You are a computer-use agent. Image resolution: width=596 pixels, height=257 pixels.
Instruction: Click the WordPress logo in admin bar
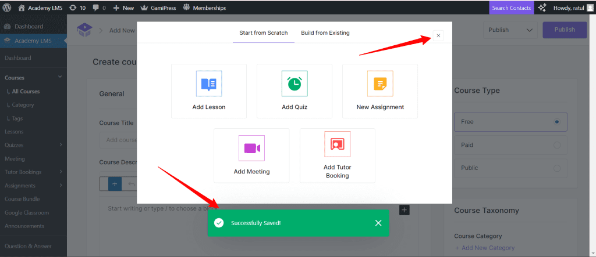[8, 8]
